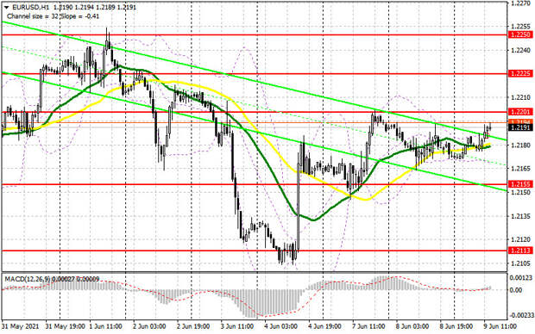Click the 4 Jun 19:00 time label

pyautogui.click(x=324, y=326)
